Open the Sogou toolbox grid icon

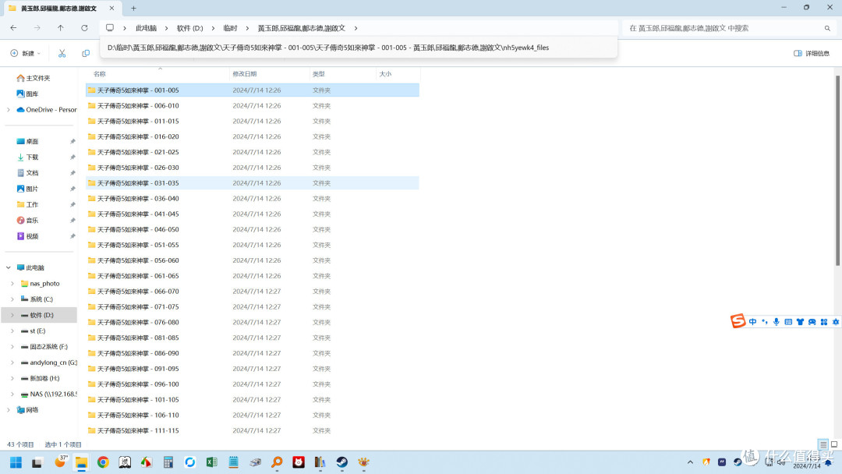824,321
